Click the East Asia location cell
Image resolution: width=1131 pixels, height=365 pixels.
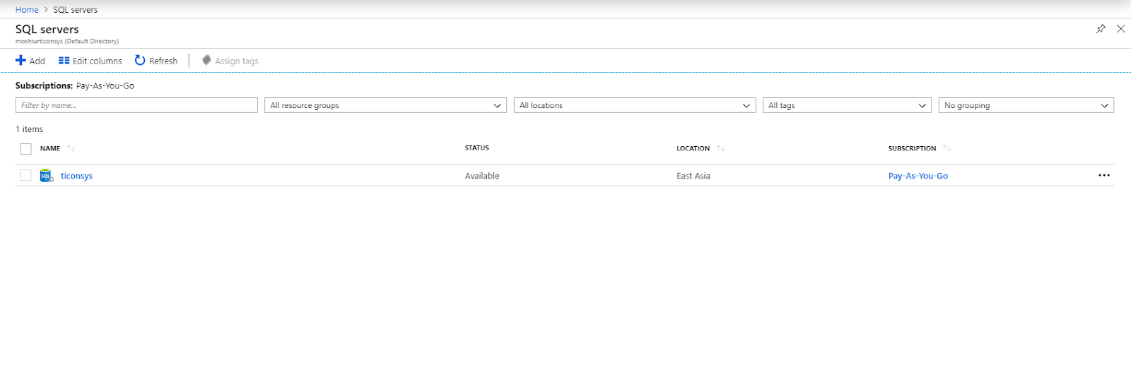point(693,176)
